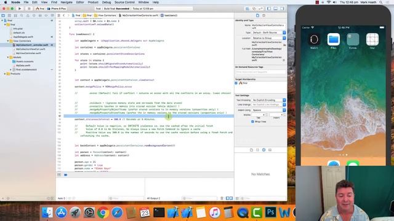Open the Media library

click(270, 150)
